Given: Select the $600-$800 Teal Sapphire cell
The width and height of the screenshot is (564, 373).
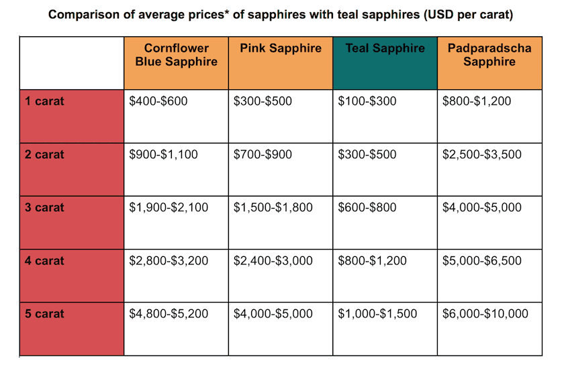Looking at the screenshot, I should [367, 207].
